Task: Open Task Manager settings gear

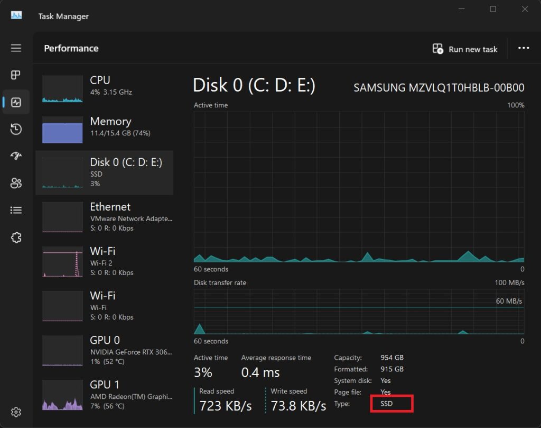Action: (16, 412)
